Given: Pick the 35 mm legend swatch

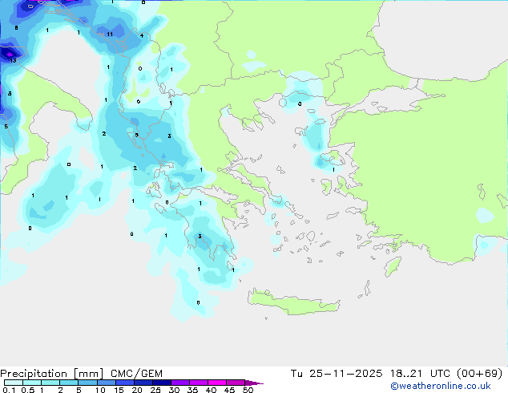Looking at the screenshot, I should click(x=198, y=383).
